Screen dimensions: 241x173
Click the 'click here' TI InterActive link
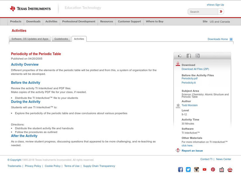(187, 146)
